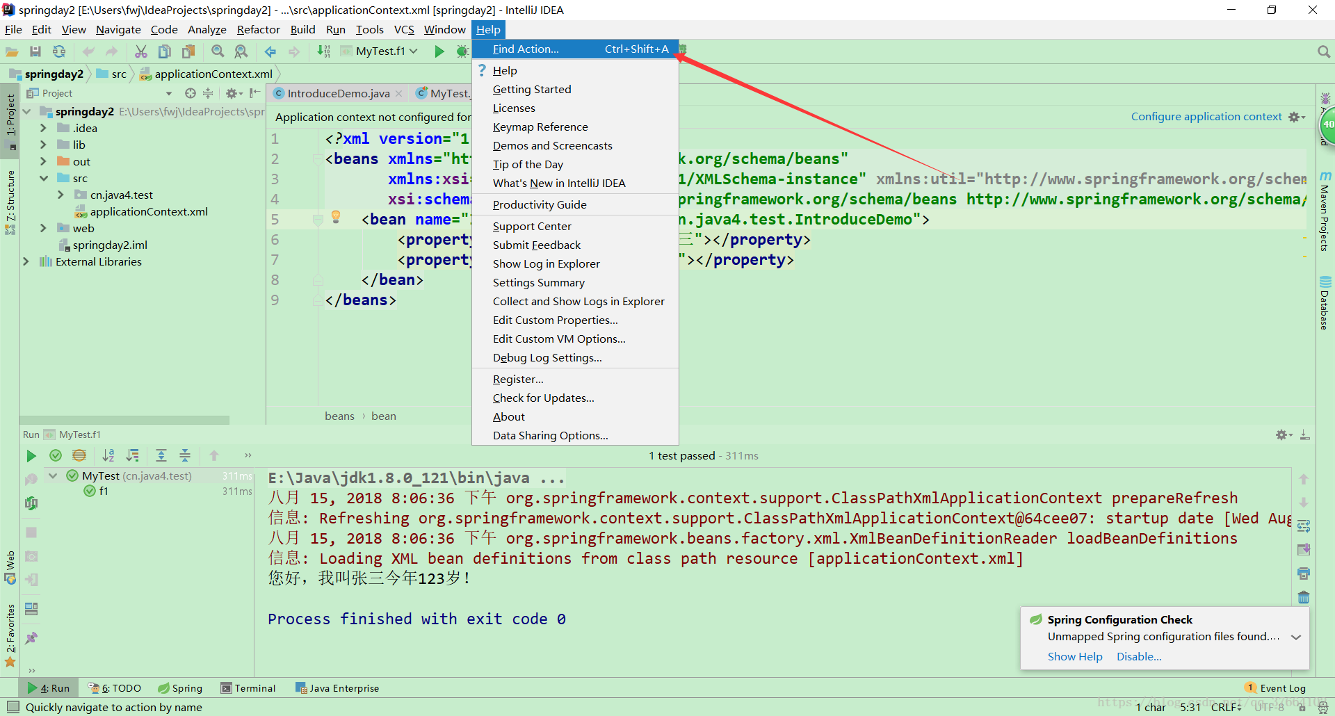The image size is (1335, 716).
Task: Open the IntroduceDemo.java editor tab
Action: (338, 93)
